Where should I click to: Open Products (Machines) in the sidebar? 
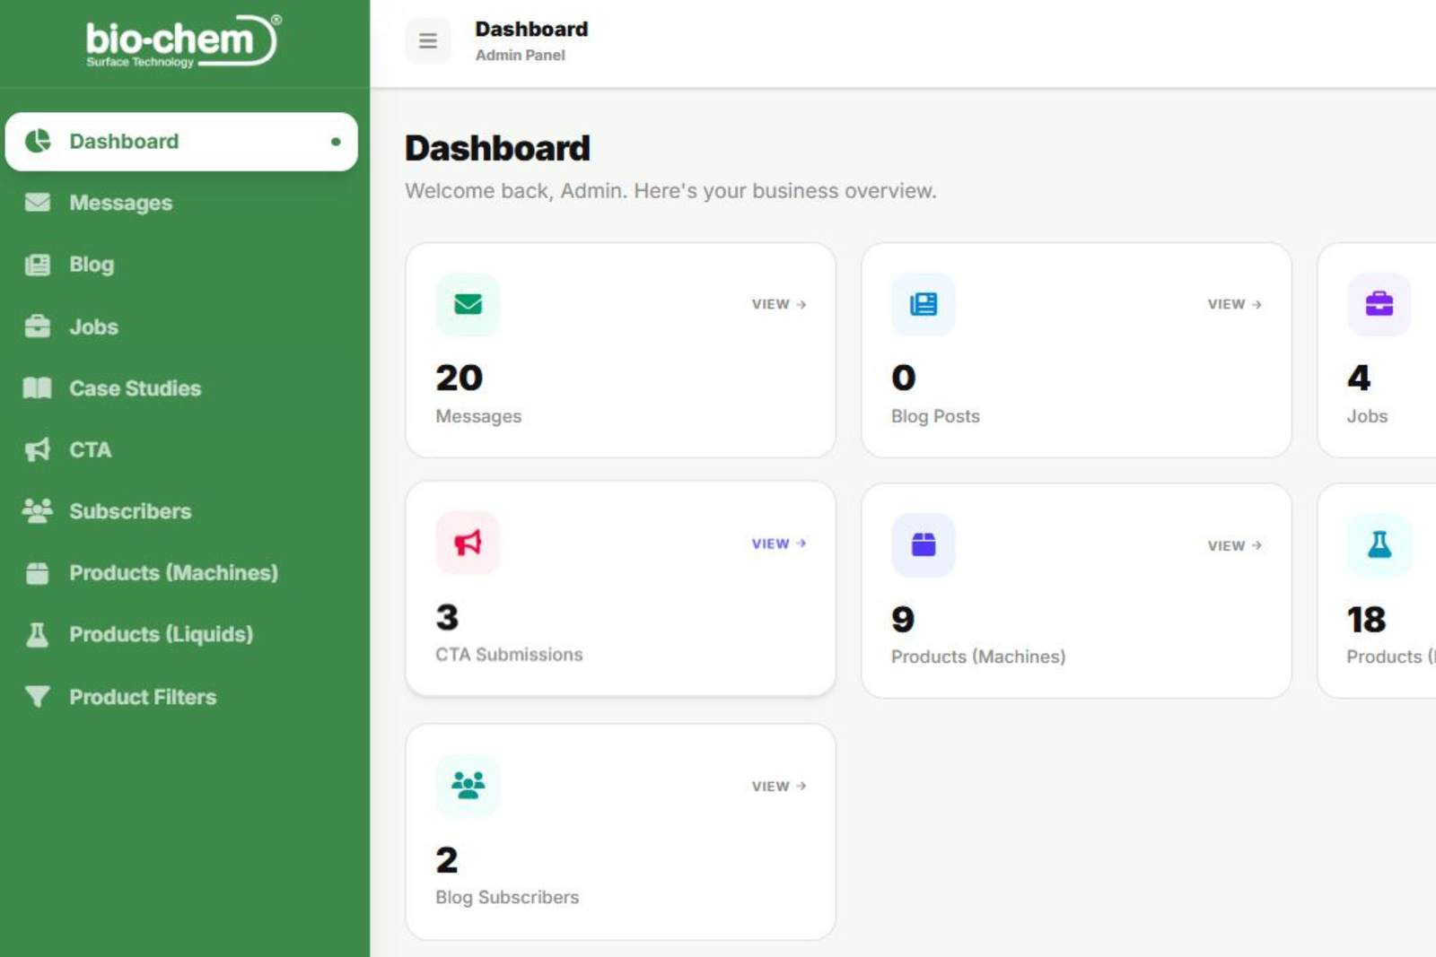point(181,573)
